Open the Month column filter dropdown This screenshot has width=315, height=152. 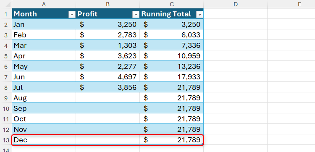point(72,14)
